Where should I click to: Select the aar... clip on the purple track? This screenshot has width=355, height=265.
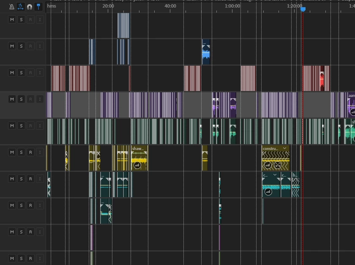point(351,105)
